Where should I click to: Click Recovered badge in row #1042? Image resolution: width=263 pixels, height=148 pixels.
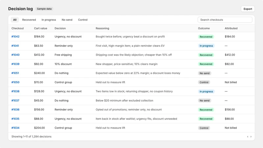tap(206, 37)
